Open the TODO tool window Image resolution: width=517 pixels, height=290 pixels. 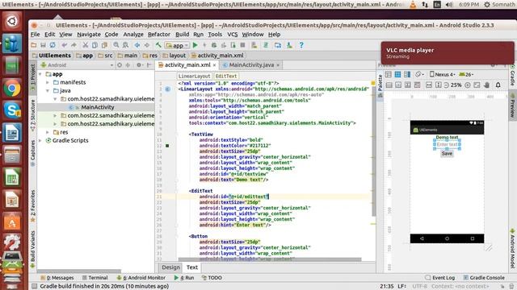click(x=212, y=278)
